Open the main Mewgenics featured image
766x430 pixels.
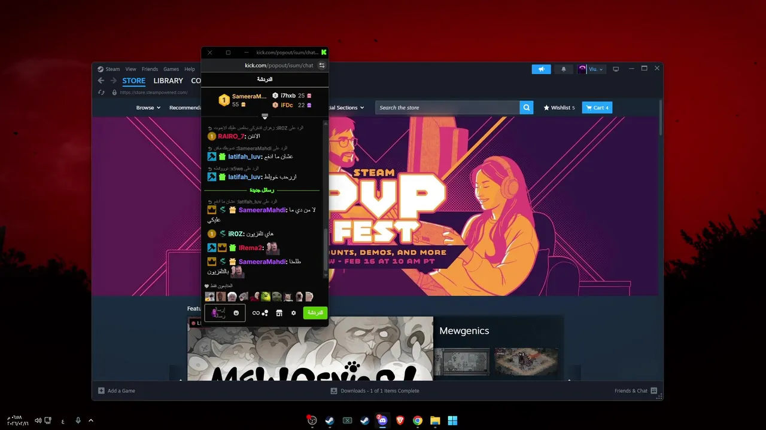[x=310, y=349]
